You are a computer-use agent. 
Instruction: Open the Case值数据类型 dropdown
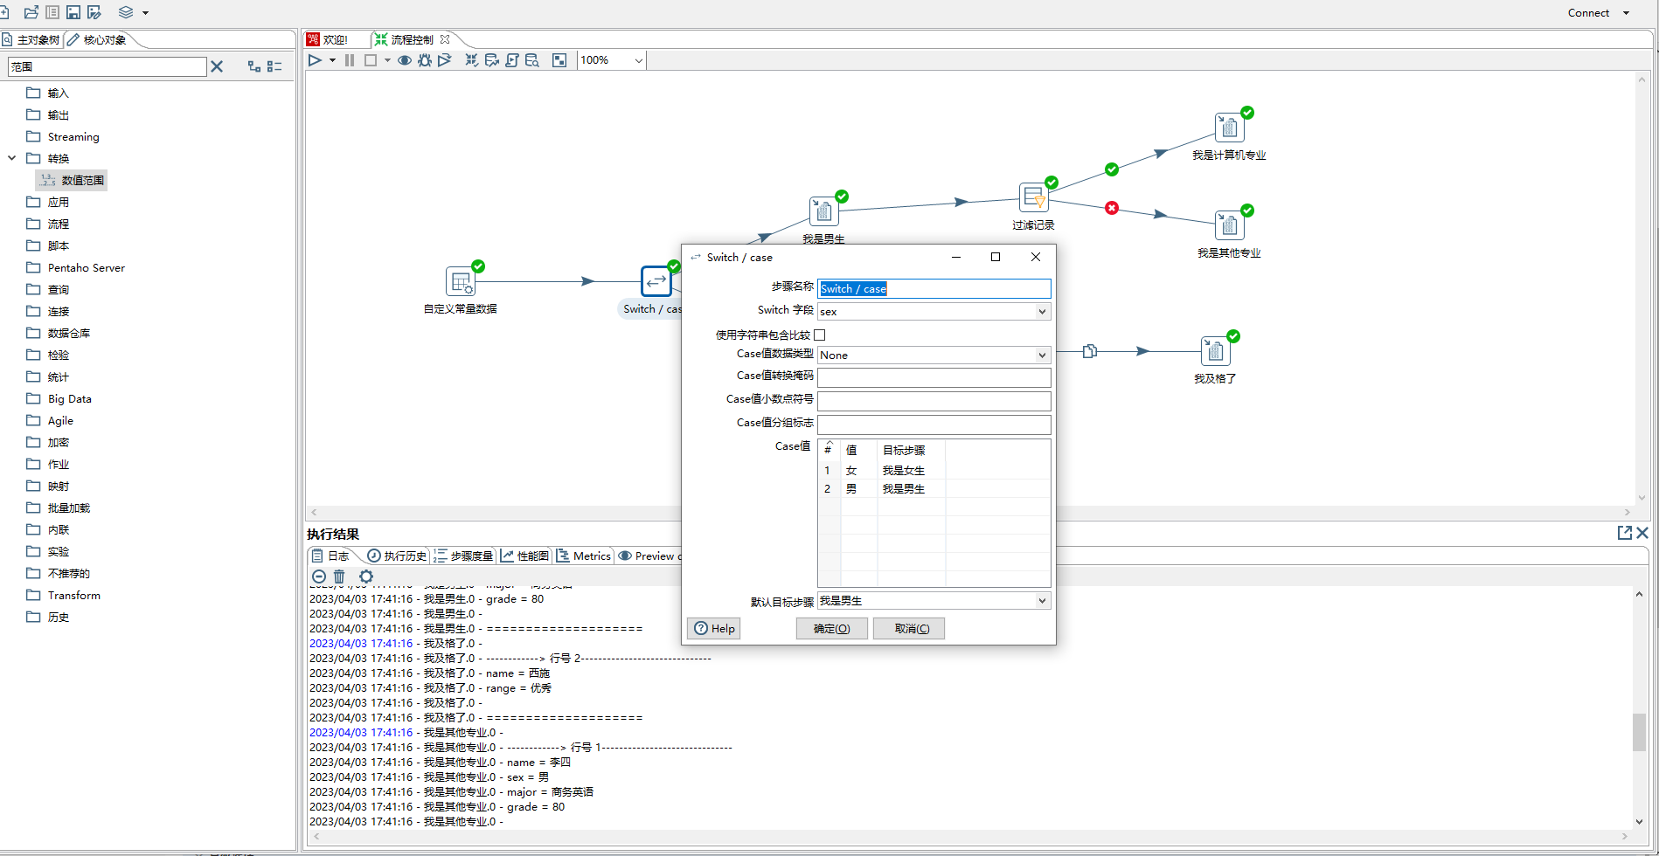[x=1042, y=356]
